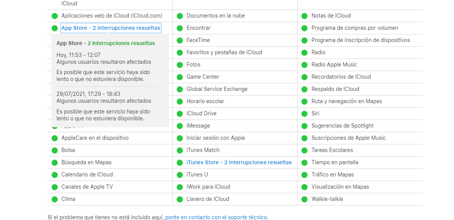This screenshot has height=220, width=454.
Task: Select the iTunes U service name
Action: point(197,175)
